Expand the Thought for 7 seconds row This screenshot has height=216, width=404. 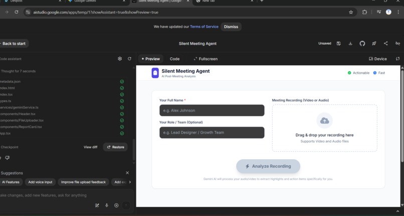tap(18, 71)
